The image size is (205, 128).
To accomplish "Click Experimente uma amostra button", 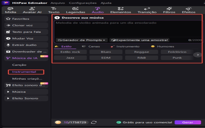I will coord(140,40).
